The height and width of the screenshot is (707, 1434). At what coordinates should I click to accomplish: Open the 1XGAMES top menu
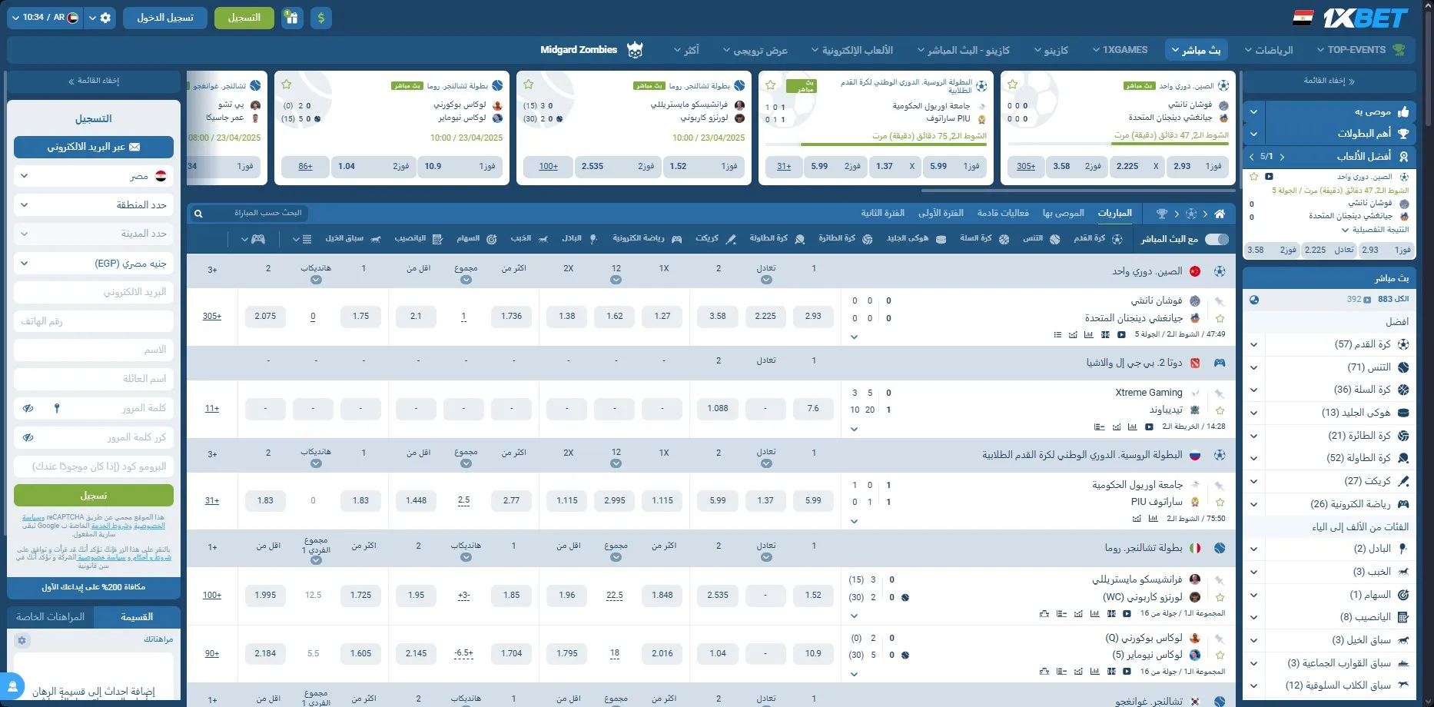[x=1120, y=50]
